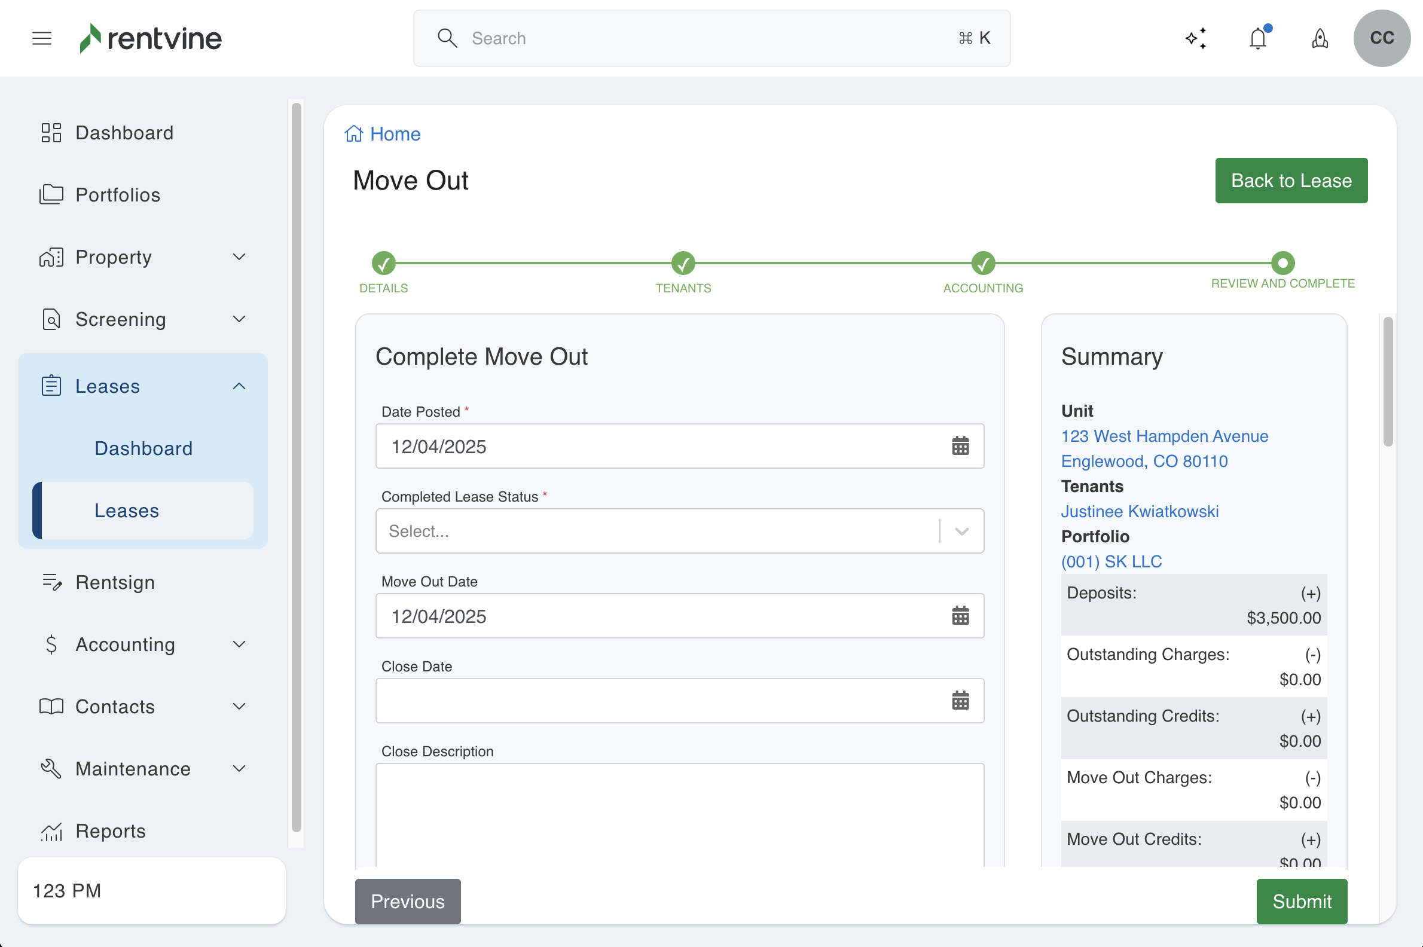Click the AI sparkle icon
Screen dimensions: 1423x947
tap(1196, 38)
